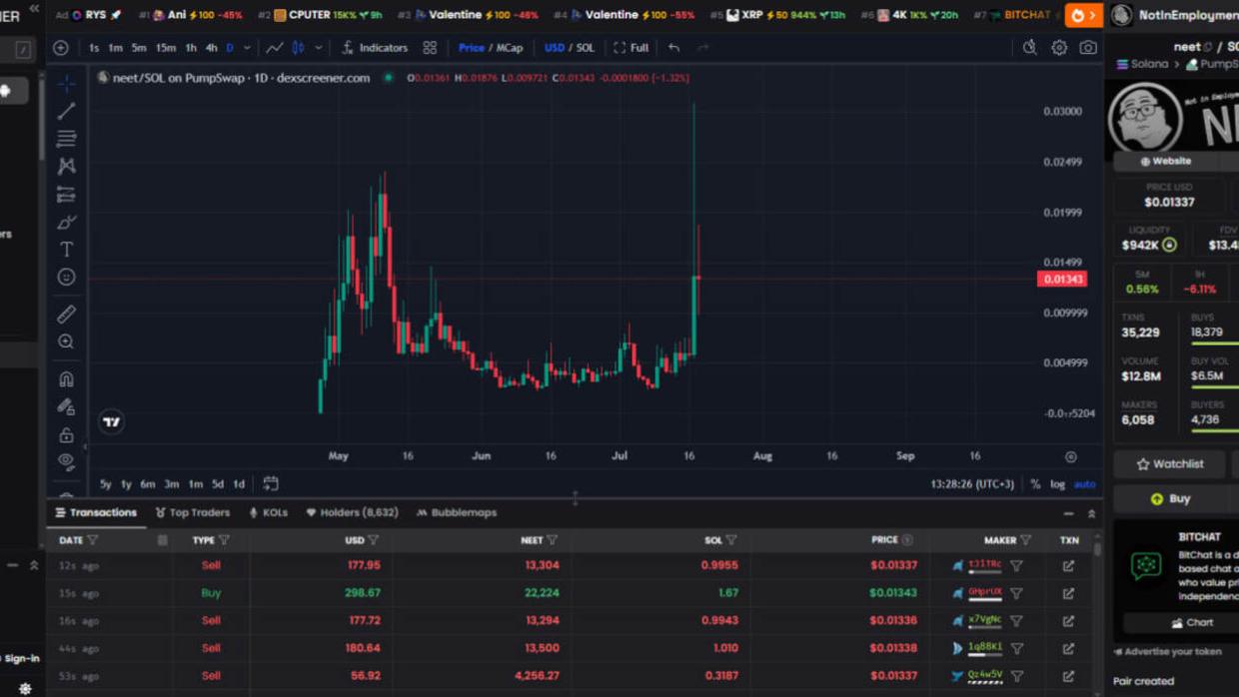Image resolution: width=1239 pixels, height=697 pixels.
Task: Open the BitChat Chart button
Action: point(1192,622)
